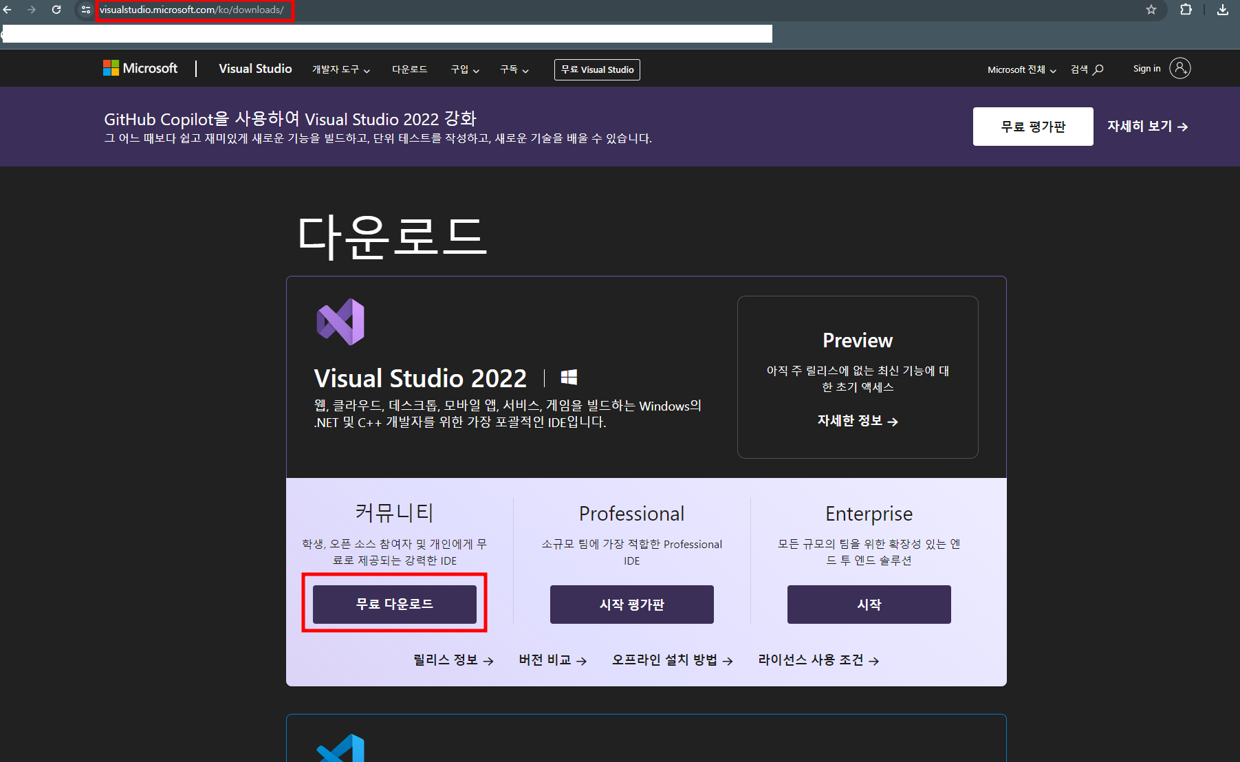Click 시작 button for Enterprise edition
Image resolution: width=1240 pixels, height=762 pixels.
tap(869, 605)
